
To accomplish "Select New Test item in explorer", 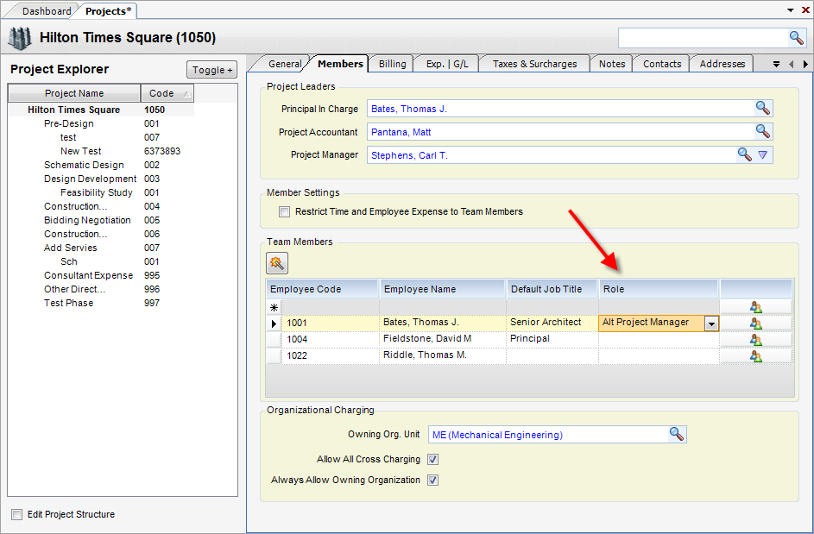I will click(x=80, y=151).
